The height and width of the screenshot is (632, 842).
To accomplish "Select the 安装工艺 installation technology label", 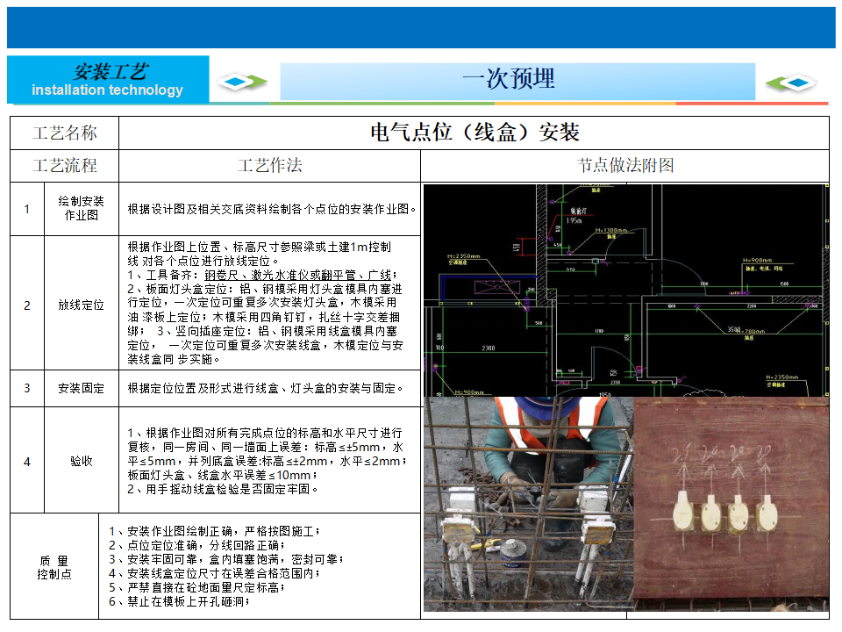I will coord(108,80).
